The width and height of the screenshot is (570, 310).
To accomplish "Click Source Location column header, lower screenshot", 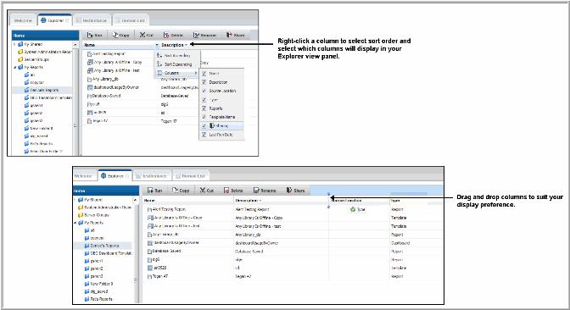I will point(359,201).
